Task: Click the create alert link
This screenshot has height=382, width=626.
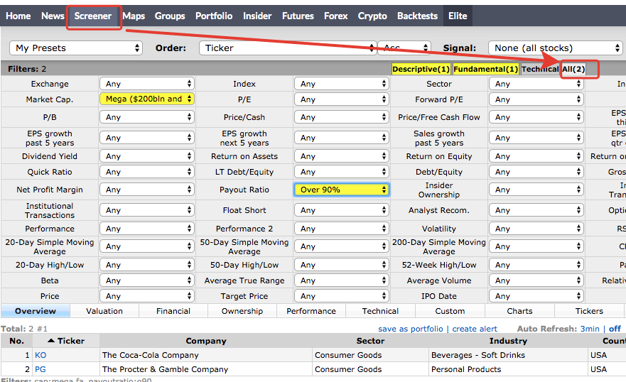Action: pos(475,329)
